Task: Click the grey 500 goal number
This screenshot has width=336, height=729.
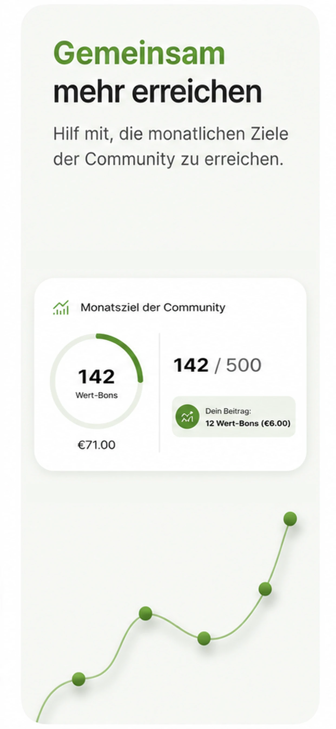Action: coord(244,365)
